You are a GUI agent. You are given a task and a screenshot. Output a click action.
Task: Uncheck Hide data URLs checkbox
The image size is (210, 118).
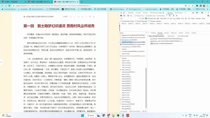tap(146, 18)
